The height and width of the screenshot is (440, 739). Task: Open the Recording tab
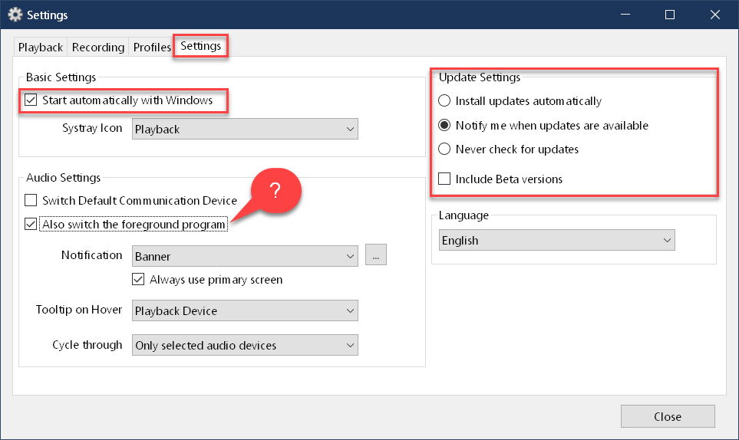[x=98, y=47]
